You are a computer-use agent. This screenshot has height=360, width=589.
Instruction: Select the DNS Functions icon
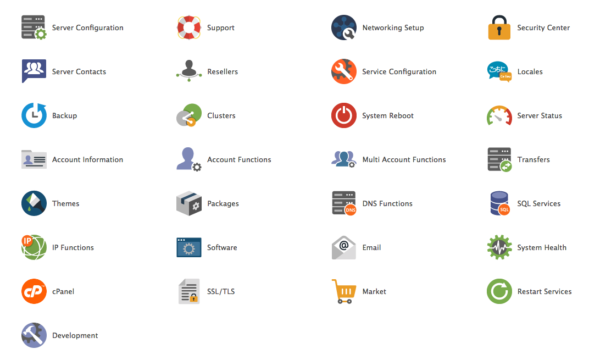[x=344, y=203]
